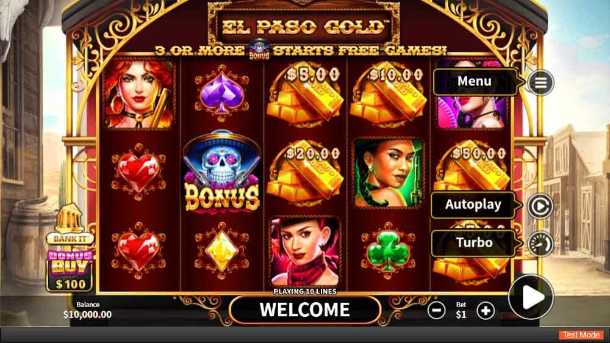Click the yellow diamond symbol

[x=222, y=251]
